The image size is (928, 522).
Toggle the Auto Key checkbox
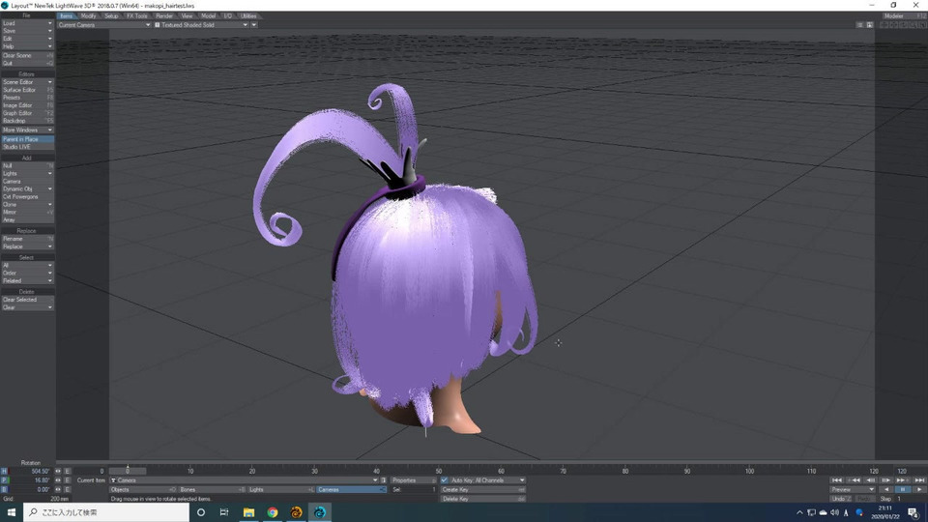(445, 480)
